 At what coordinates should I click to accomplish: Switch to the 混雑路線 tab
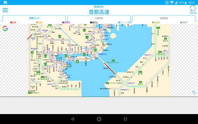coord(164,18)
